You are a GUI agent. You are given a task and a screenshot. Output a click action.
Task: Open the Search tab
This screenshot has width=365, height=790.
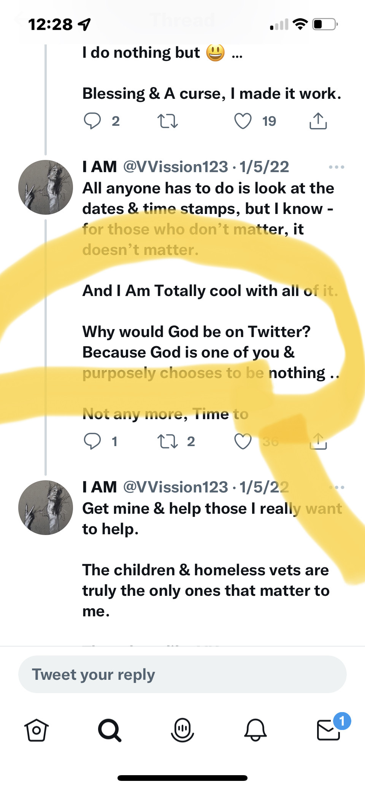coord(109,730)
